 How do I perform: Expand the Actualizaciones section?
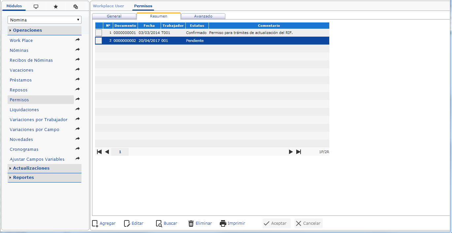tap(45, 168)
